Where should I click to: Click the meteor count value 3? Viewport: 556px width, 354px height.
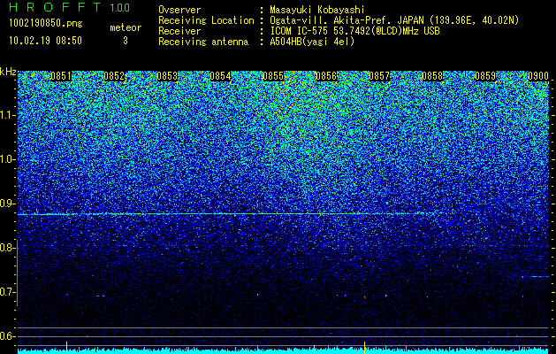pyautogui.click(x=126, y=41)
